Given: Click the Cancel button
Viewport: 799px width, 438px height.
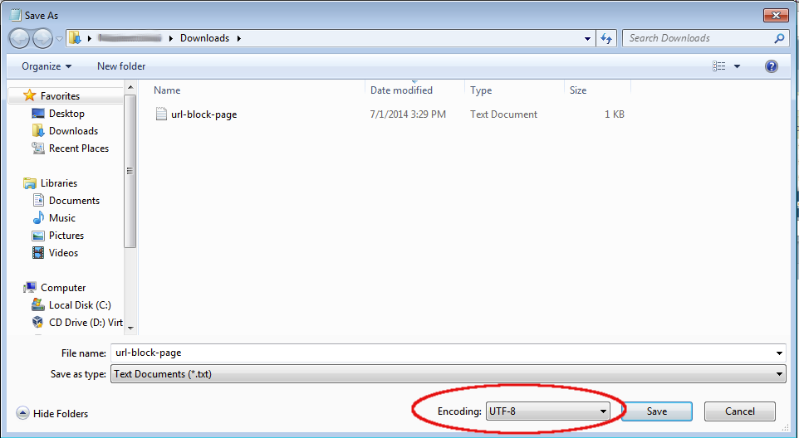Looking at the screenshot, I should (740, 411).
